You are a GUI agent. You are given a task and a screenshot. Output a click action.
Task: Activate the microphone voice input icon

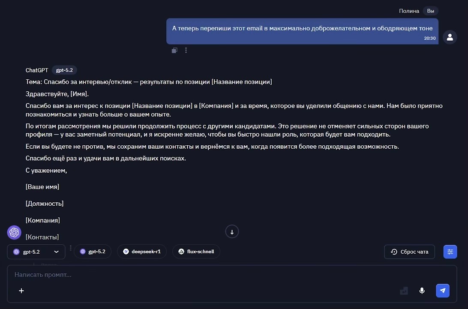pos(422,291)
